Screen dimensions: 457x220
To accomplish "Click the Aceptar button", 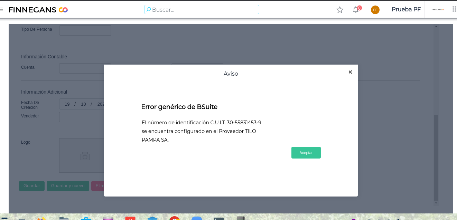I will click(x=306, y=153).
